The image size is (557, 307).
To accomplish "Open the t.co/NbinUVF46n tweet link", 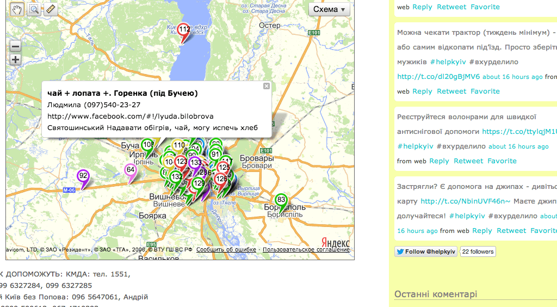I will [x=465, y=201].
